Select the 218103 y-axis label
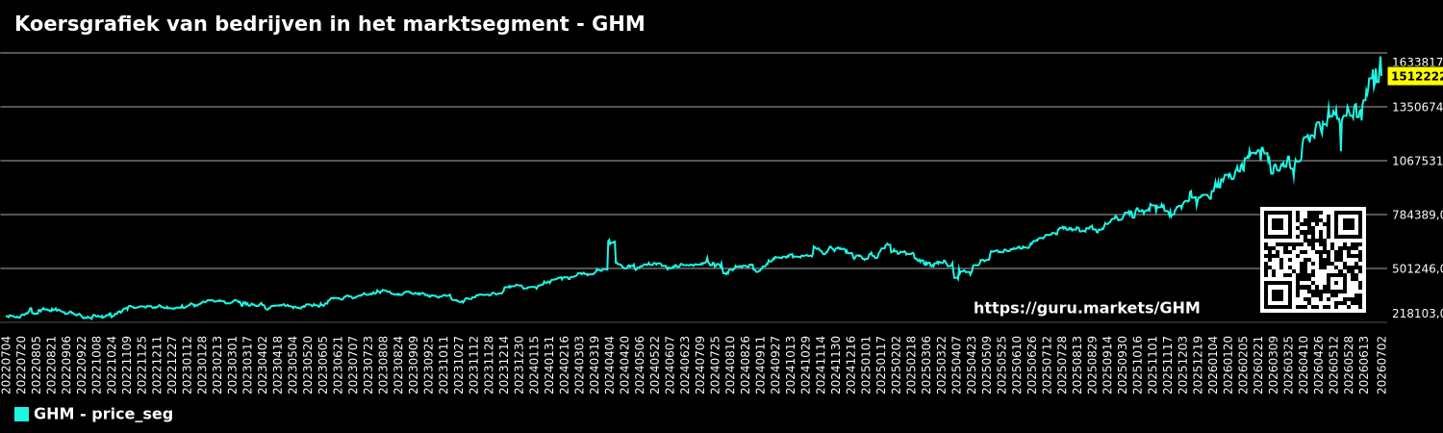Image resolution: width=1443 pixels, height=433 pixels. [1417, 314]
